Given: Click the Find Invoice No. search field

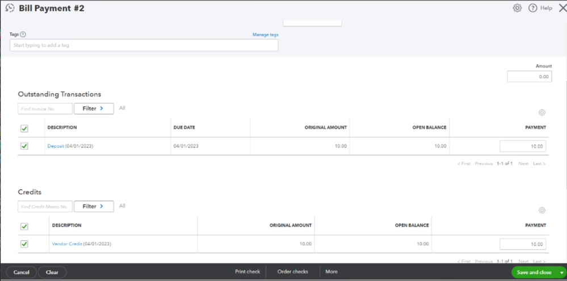Looking at the screenshot, I should pos(45,108).
